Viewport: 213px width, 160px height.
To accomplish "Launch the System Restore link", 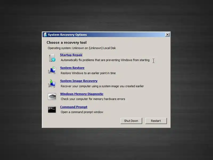I will (x=72, y=68).
